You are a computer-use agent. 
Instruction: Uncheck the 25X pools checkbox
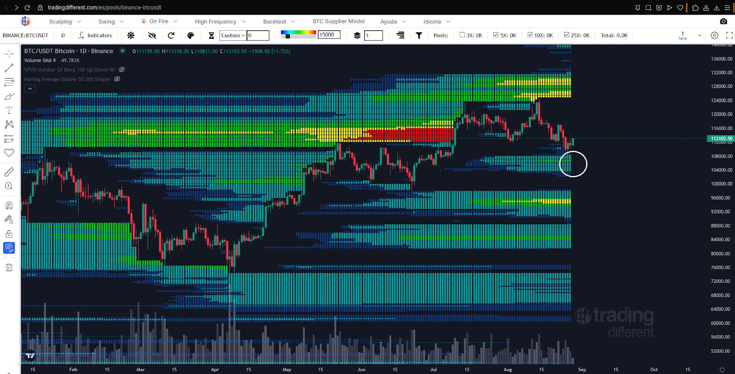pos(566,35)
